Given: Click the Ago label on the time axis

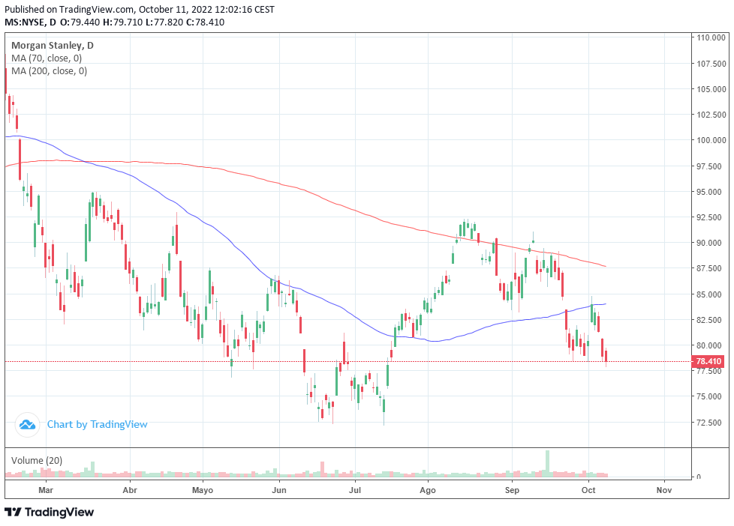Looking at the screenshot, I should [427, 490].
